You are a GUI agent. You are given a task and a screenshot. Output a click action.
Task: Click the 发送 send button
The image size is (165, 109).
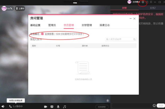(160, 106)
